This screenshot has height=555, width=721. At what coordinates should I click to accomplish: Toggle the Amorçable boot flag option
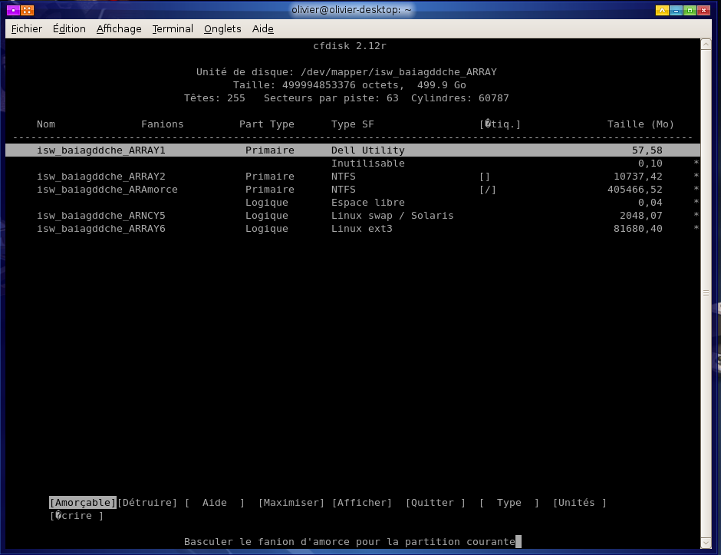83,503
